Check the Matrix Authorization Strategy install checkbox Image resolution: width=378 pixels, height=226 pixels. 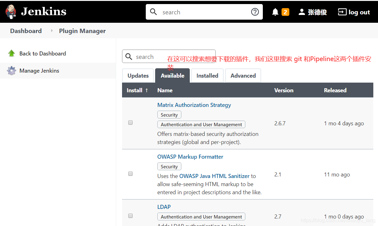point(130,123)
